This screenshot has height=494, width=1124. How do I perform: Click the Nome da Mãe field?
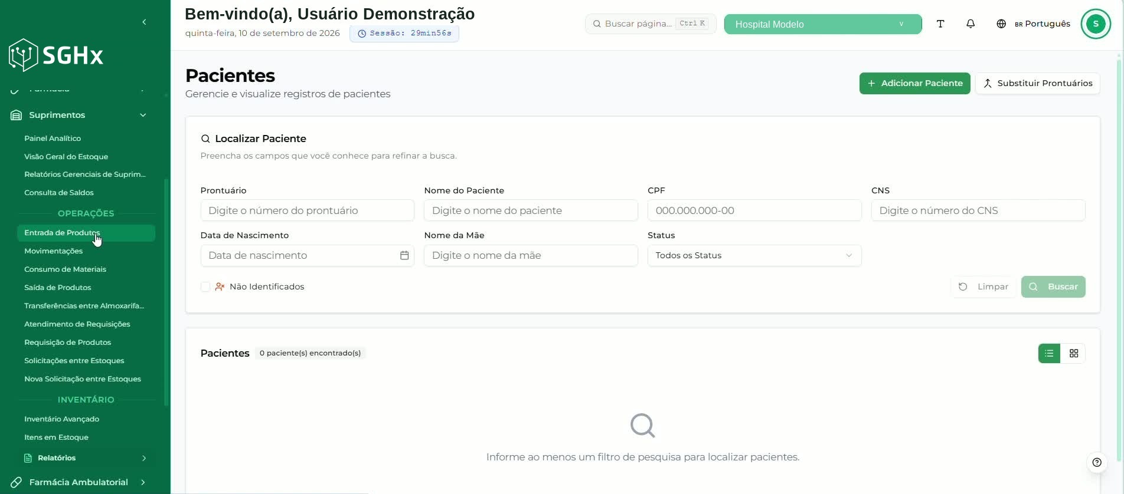(x=531, y=255)
